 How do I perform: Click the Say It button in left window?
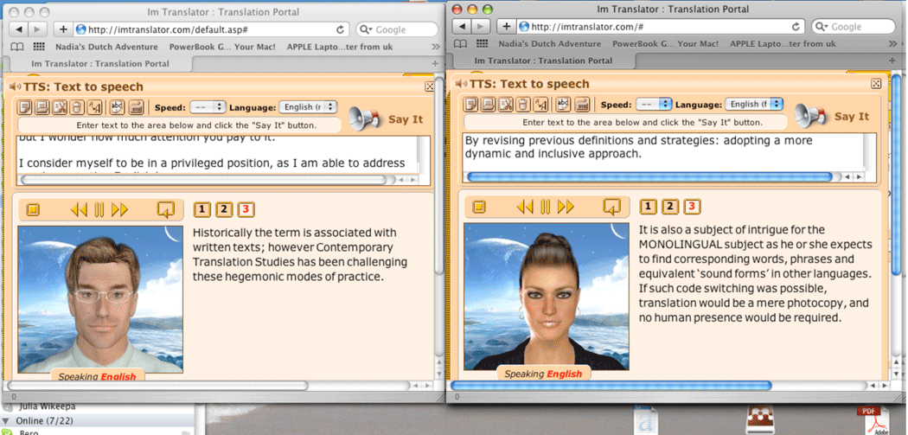386,118
